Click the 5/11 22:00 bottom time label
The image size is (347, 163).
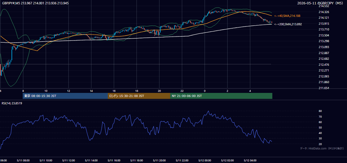pyautogui.click(x=182, y=161)
